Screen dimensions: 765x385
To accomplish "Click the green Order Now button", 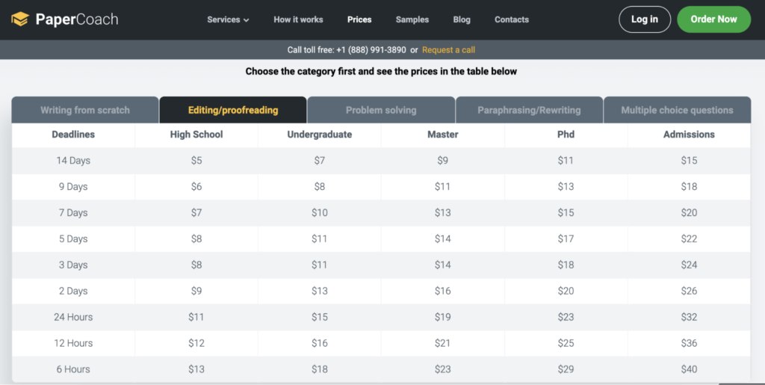I will click(713, 19).
